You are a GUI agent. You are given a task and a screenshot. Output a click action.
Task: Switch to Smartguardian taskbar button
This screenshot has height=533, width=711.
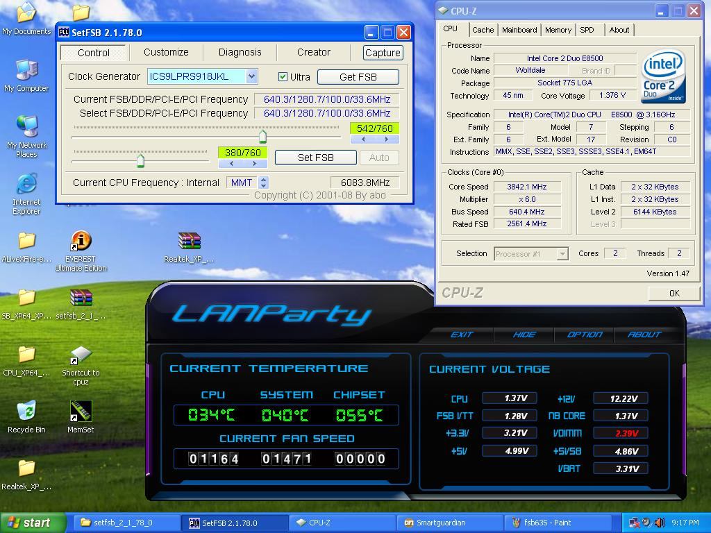pos(450,523)
